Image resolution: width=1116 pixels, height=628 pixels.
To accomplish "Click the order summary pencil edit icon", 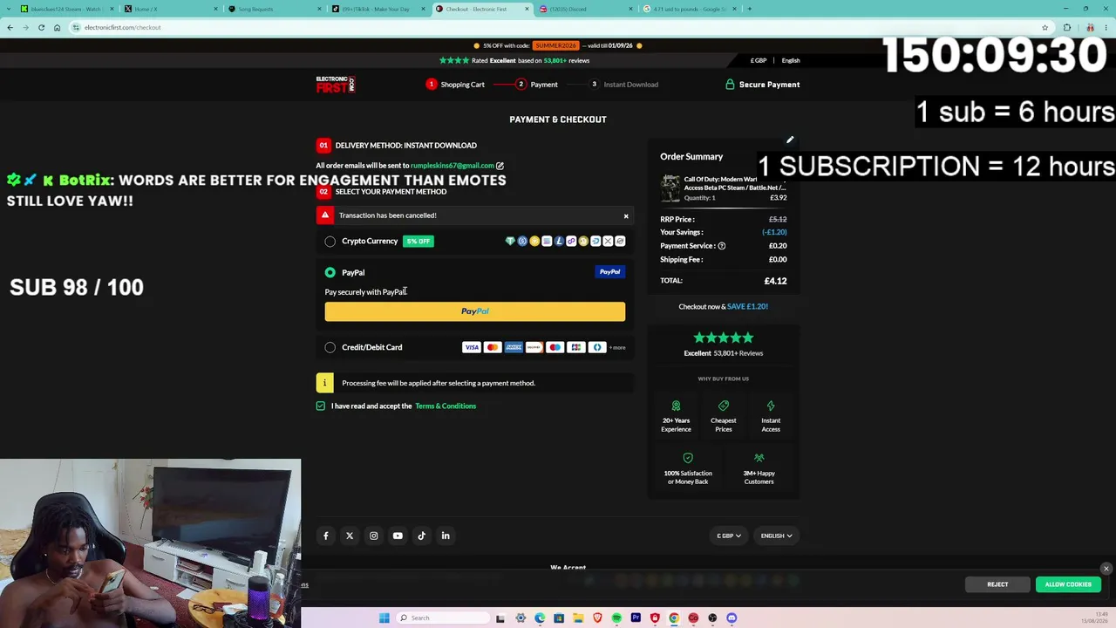I will point(790,140).
